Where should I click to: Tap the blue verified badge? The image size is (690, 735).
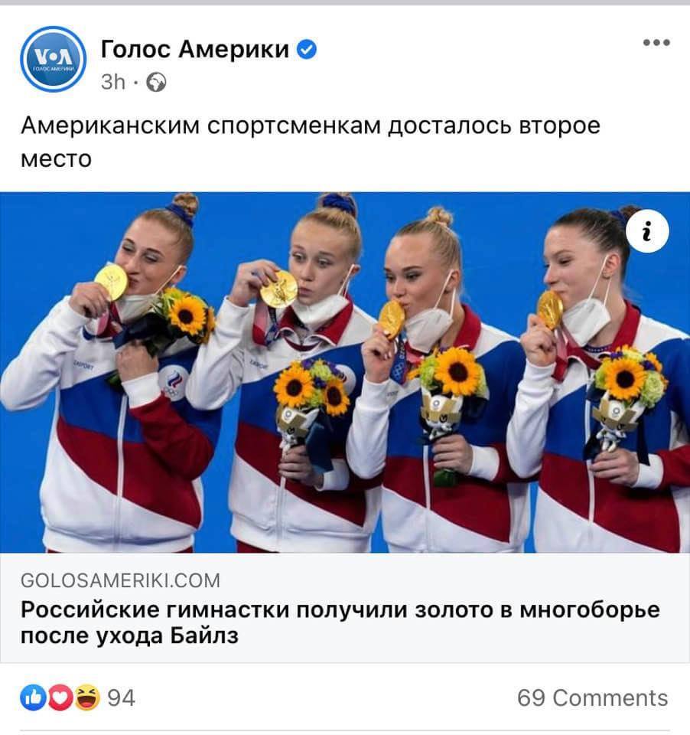[x=307, y=49]
